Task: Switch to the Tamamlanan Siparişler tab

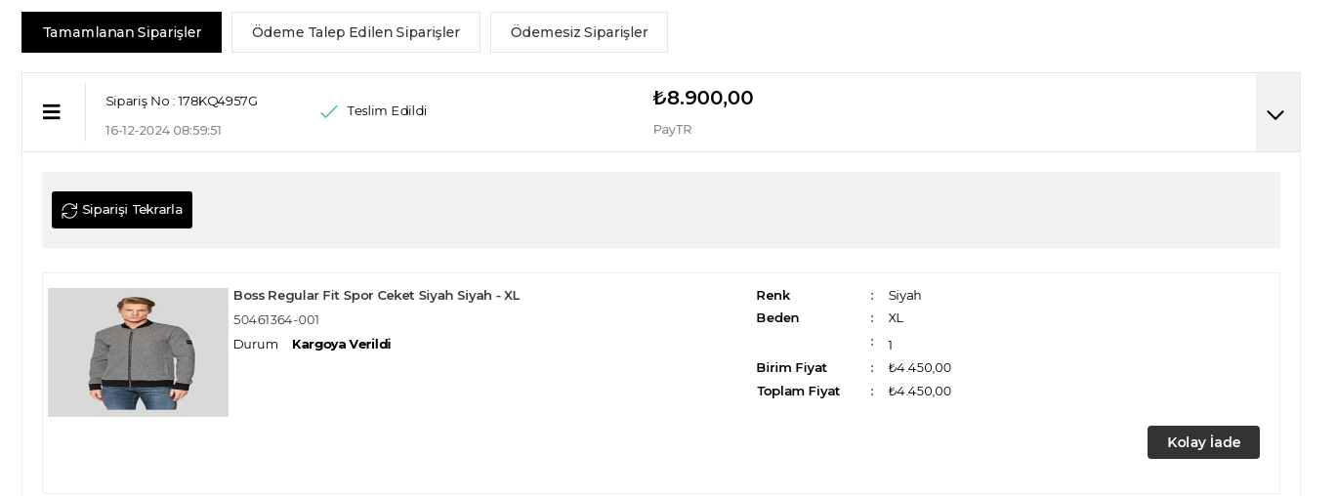Action: pyautogui.click(x=122, y=32)
